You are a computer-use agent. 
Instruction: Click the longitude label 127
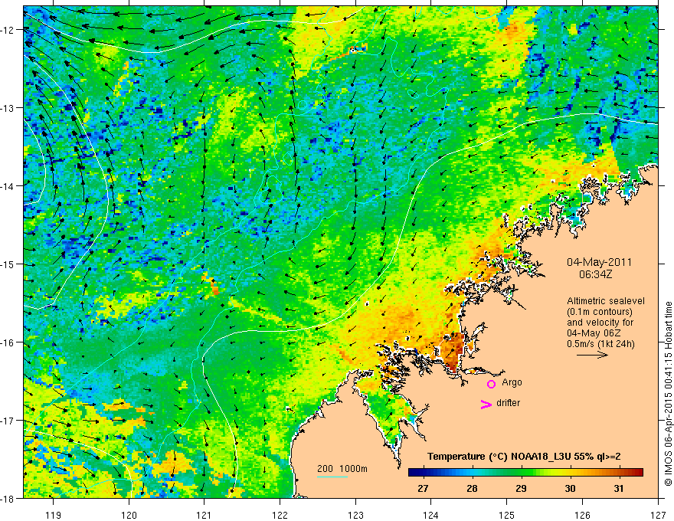[x=658, y=515]
